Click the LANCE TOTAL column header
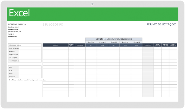Image resolution: width=185 pixels, height=109 pixels. 148,45
